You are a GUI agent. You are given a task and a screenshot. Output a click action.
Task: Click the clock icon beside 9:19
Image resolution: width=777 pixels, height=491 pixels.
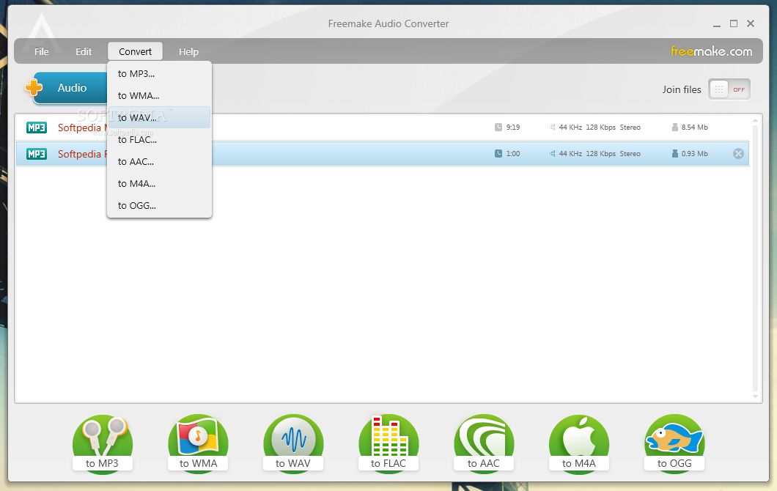point(498,128)
